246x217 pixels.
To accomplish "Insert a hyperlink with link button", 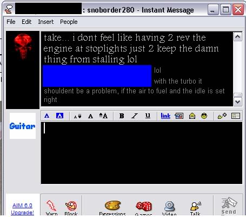I will coord(165,116).
